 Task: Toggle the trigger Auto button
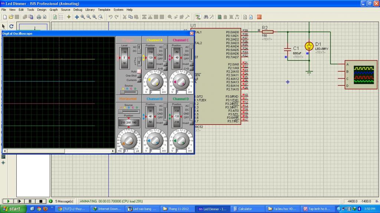[139, 71]
